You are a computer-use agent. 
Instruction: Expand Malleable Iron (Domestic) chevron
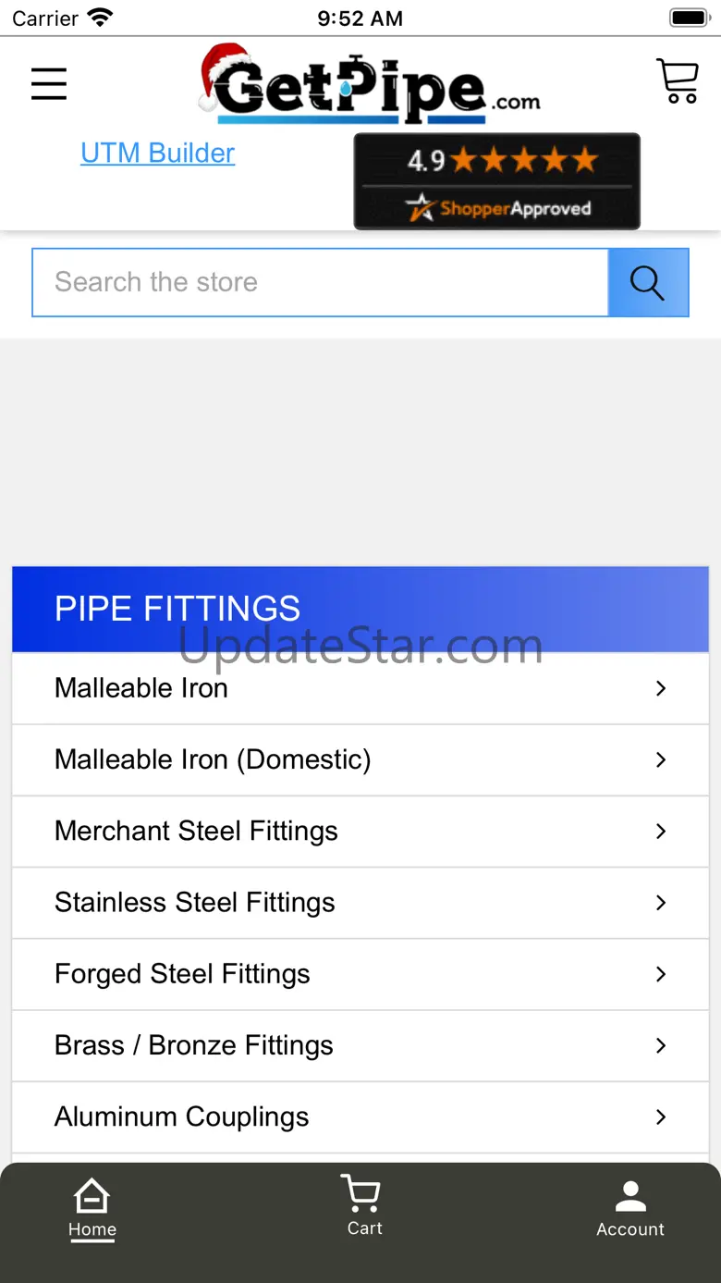click(661, 759)
